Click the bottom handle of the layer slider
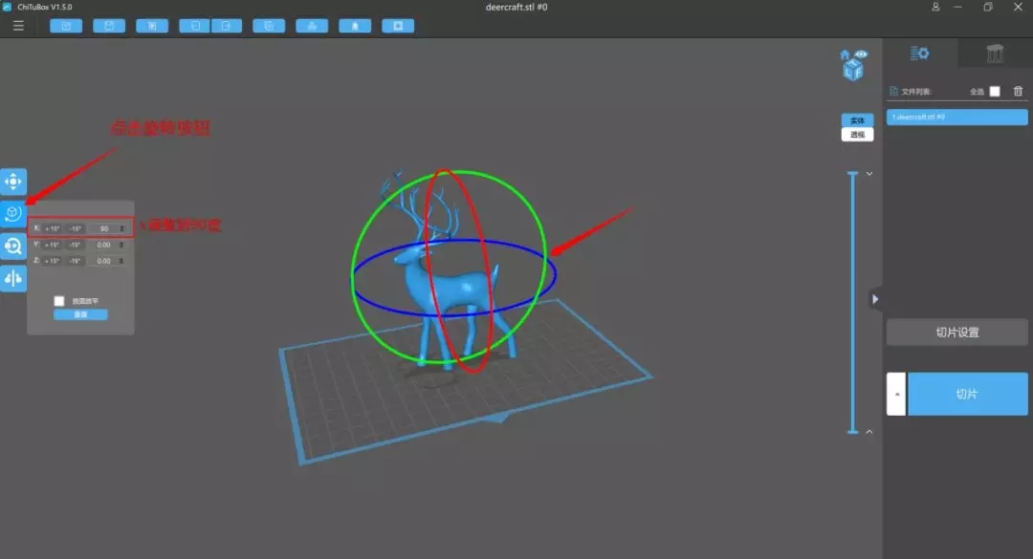The width and height of the screenshot is (1033, 559). [x=852, y=432]
